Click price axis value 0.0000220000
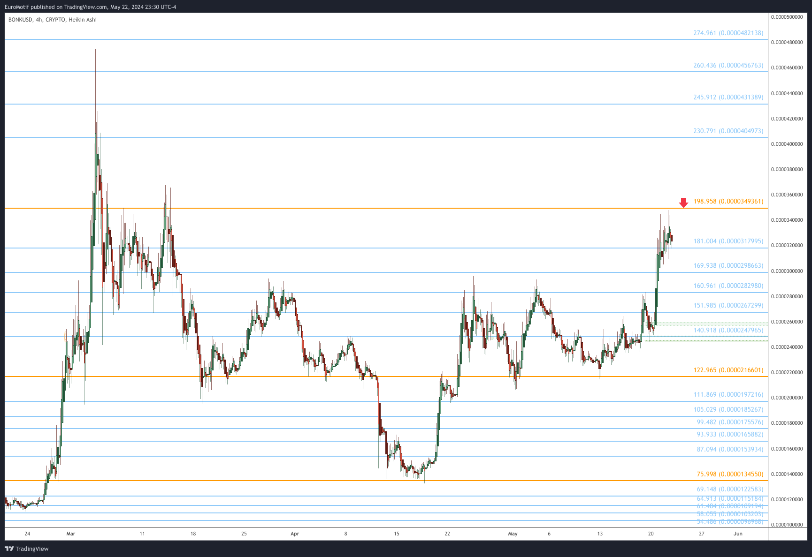The height and width of the screenshot is (557, 812). coord(787,372)
